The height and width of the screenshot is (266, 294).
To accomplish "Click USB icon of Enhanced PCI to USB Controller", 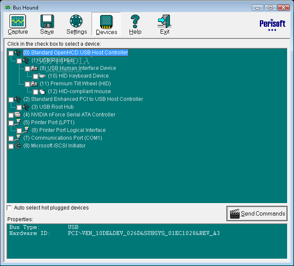I will (18, 99).
